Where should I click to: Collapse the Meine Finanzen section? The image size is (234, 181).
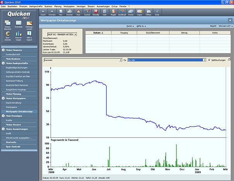click(3, 50)
